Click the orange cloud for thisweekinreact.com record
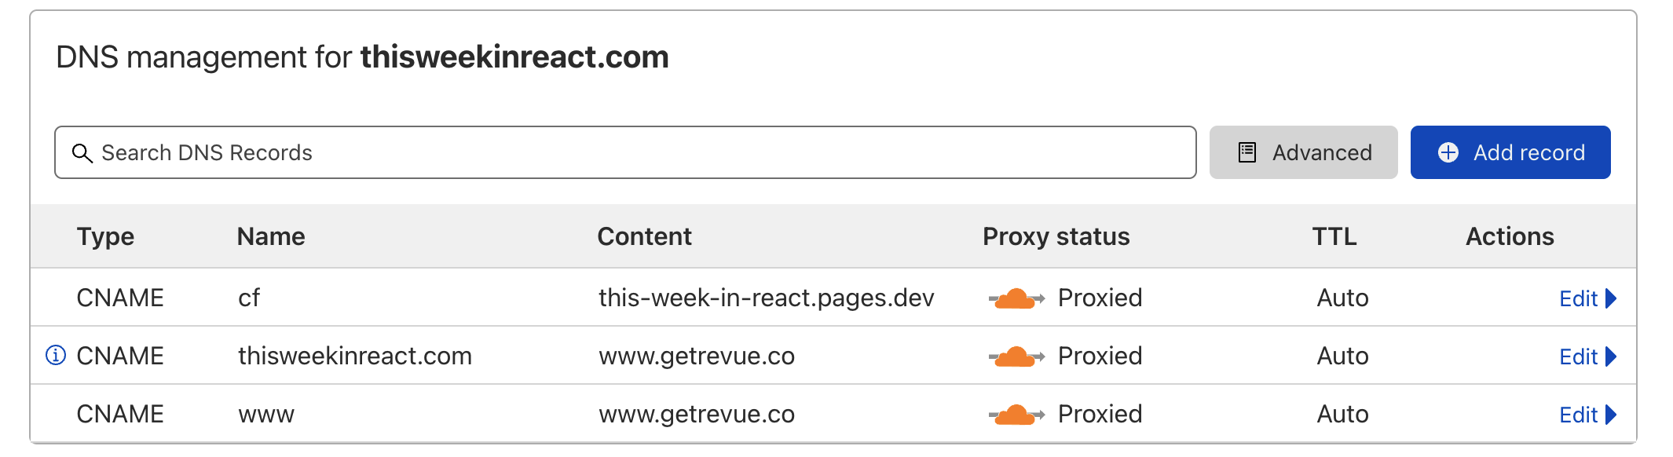This screenshot has width=1673, height=457. point(1016,356)
